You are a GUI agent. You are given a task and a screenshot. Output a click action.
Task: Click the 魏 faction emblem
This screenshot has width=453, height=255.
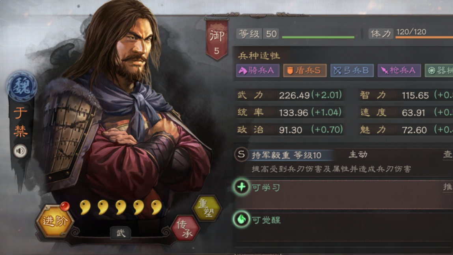pos(22,86)
